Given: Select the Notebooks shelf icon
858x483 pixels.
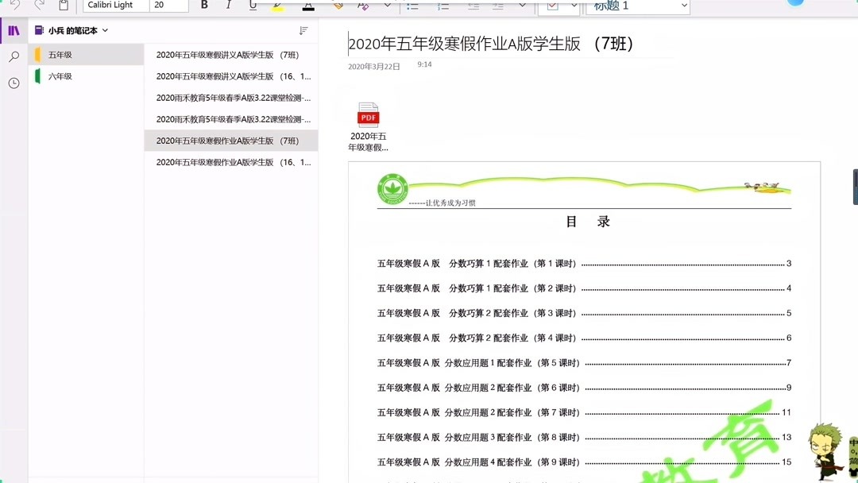Looking at the screenshot, I should coord(13,30).
